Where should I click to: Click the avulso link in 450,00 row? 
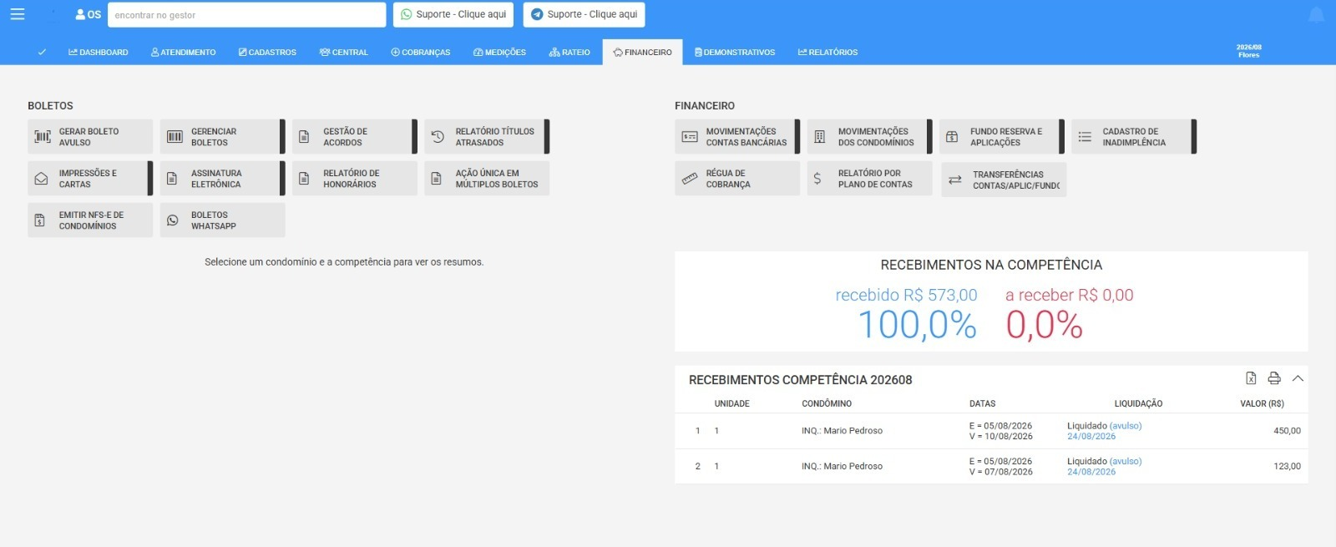(1126, 426)
